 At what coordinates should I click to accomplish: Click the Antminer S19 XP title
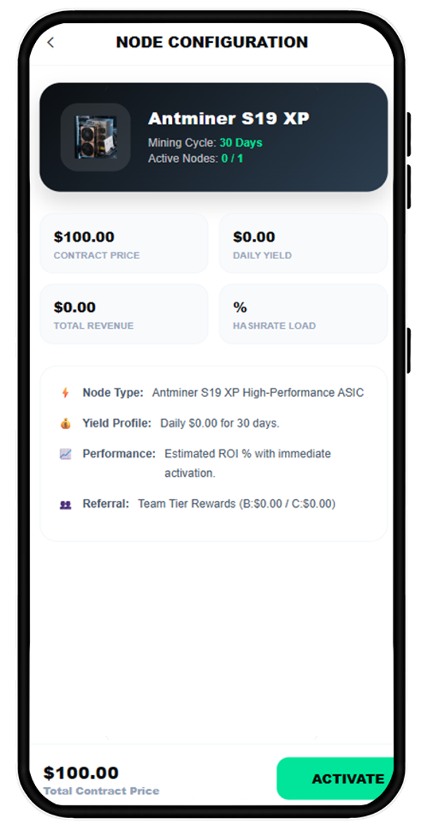[x=229, y=119]
